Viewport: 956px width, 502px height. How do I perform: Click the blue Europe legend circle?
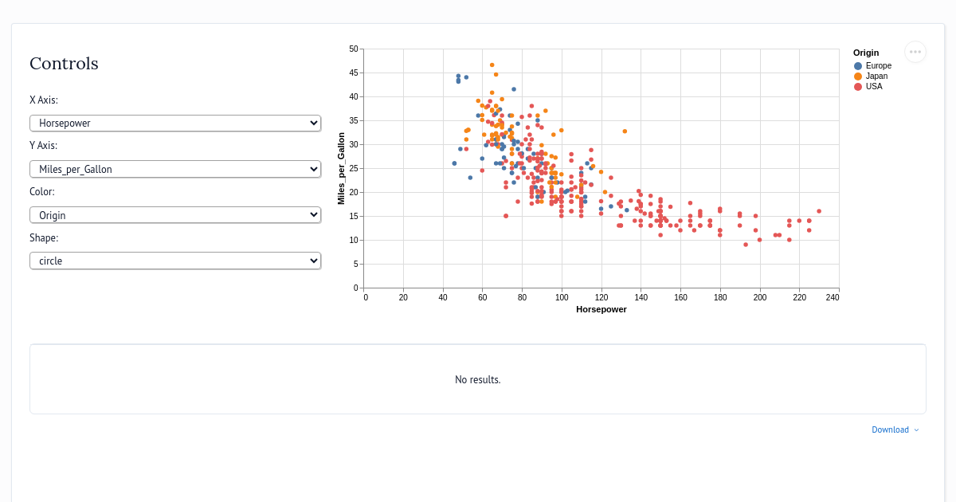[858, 66]
